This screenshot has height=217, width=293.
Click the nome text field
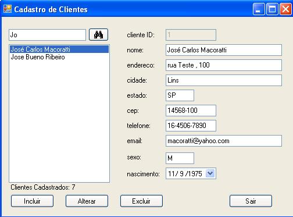[x=224, y=50]
